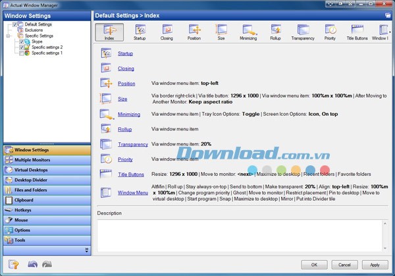Viewport: 395px width, 276px height.
Task: Switch to Options section
Action: point(47,230)
